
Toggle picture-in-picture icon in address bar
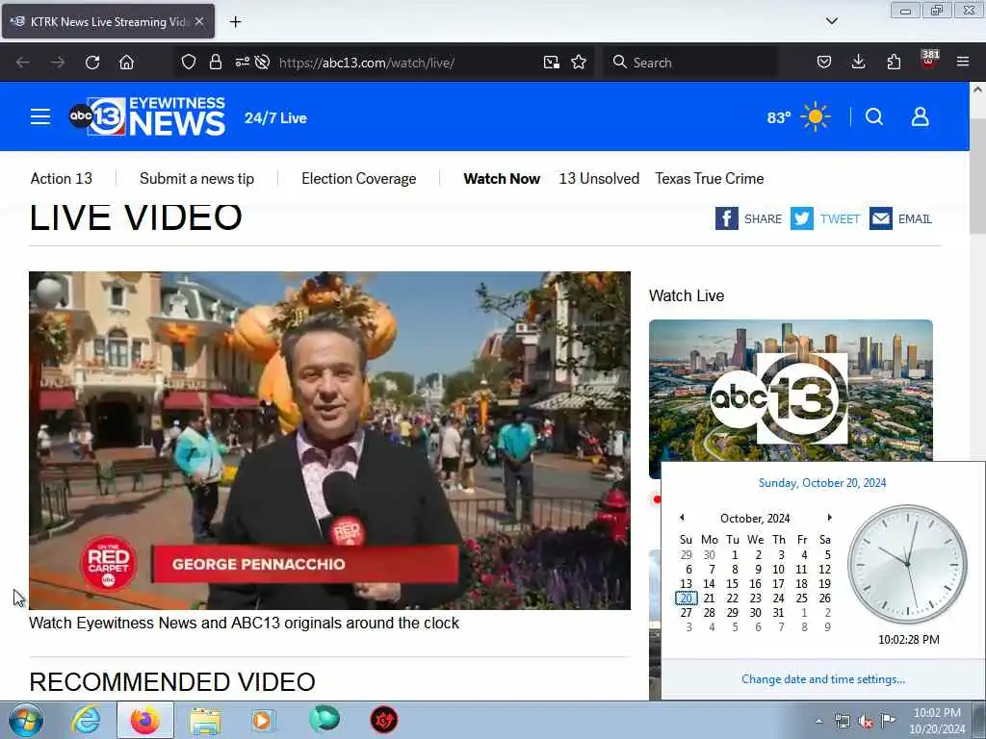pyautogui.click(x=552, y=63)
